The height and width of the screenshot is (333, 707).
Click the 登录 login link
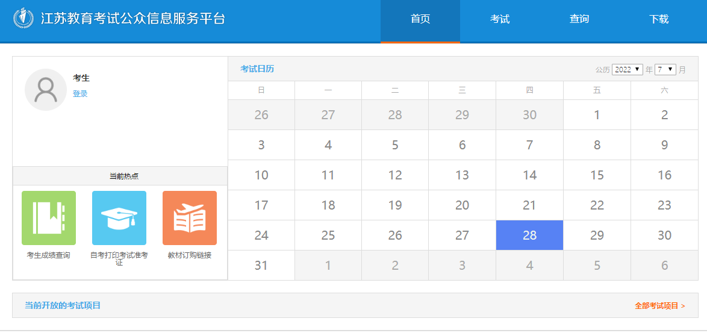[x=80, y=94]
